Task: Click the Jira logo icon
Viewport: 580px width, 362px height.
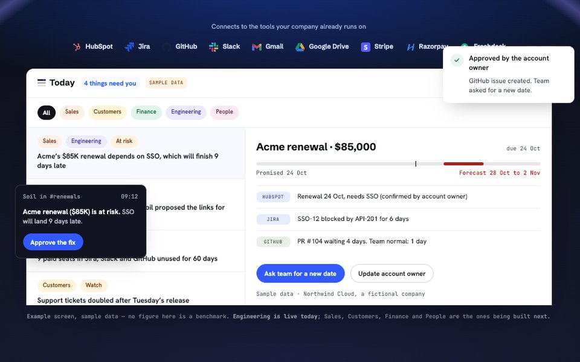Action: tap(129, 47)
